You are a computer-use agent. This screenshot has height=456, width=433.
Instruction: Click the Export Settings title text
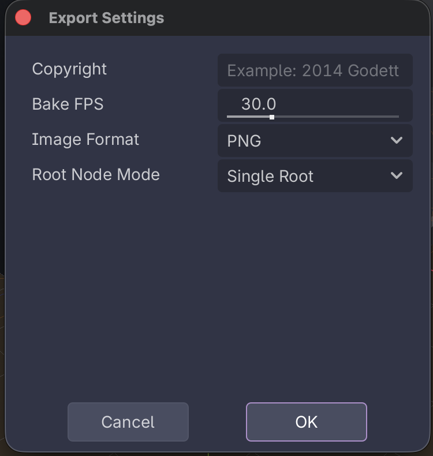106,18
